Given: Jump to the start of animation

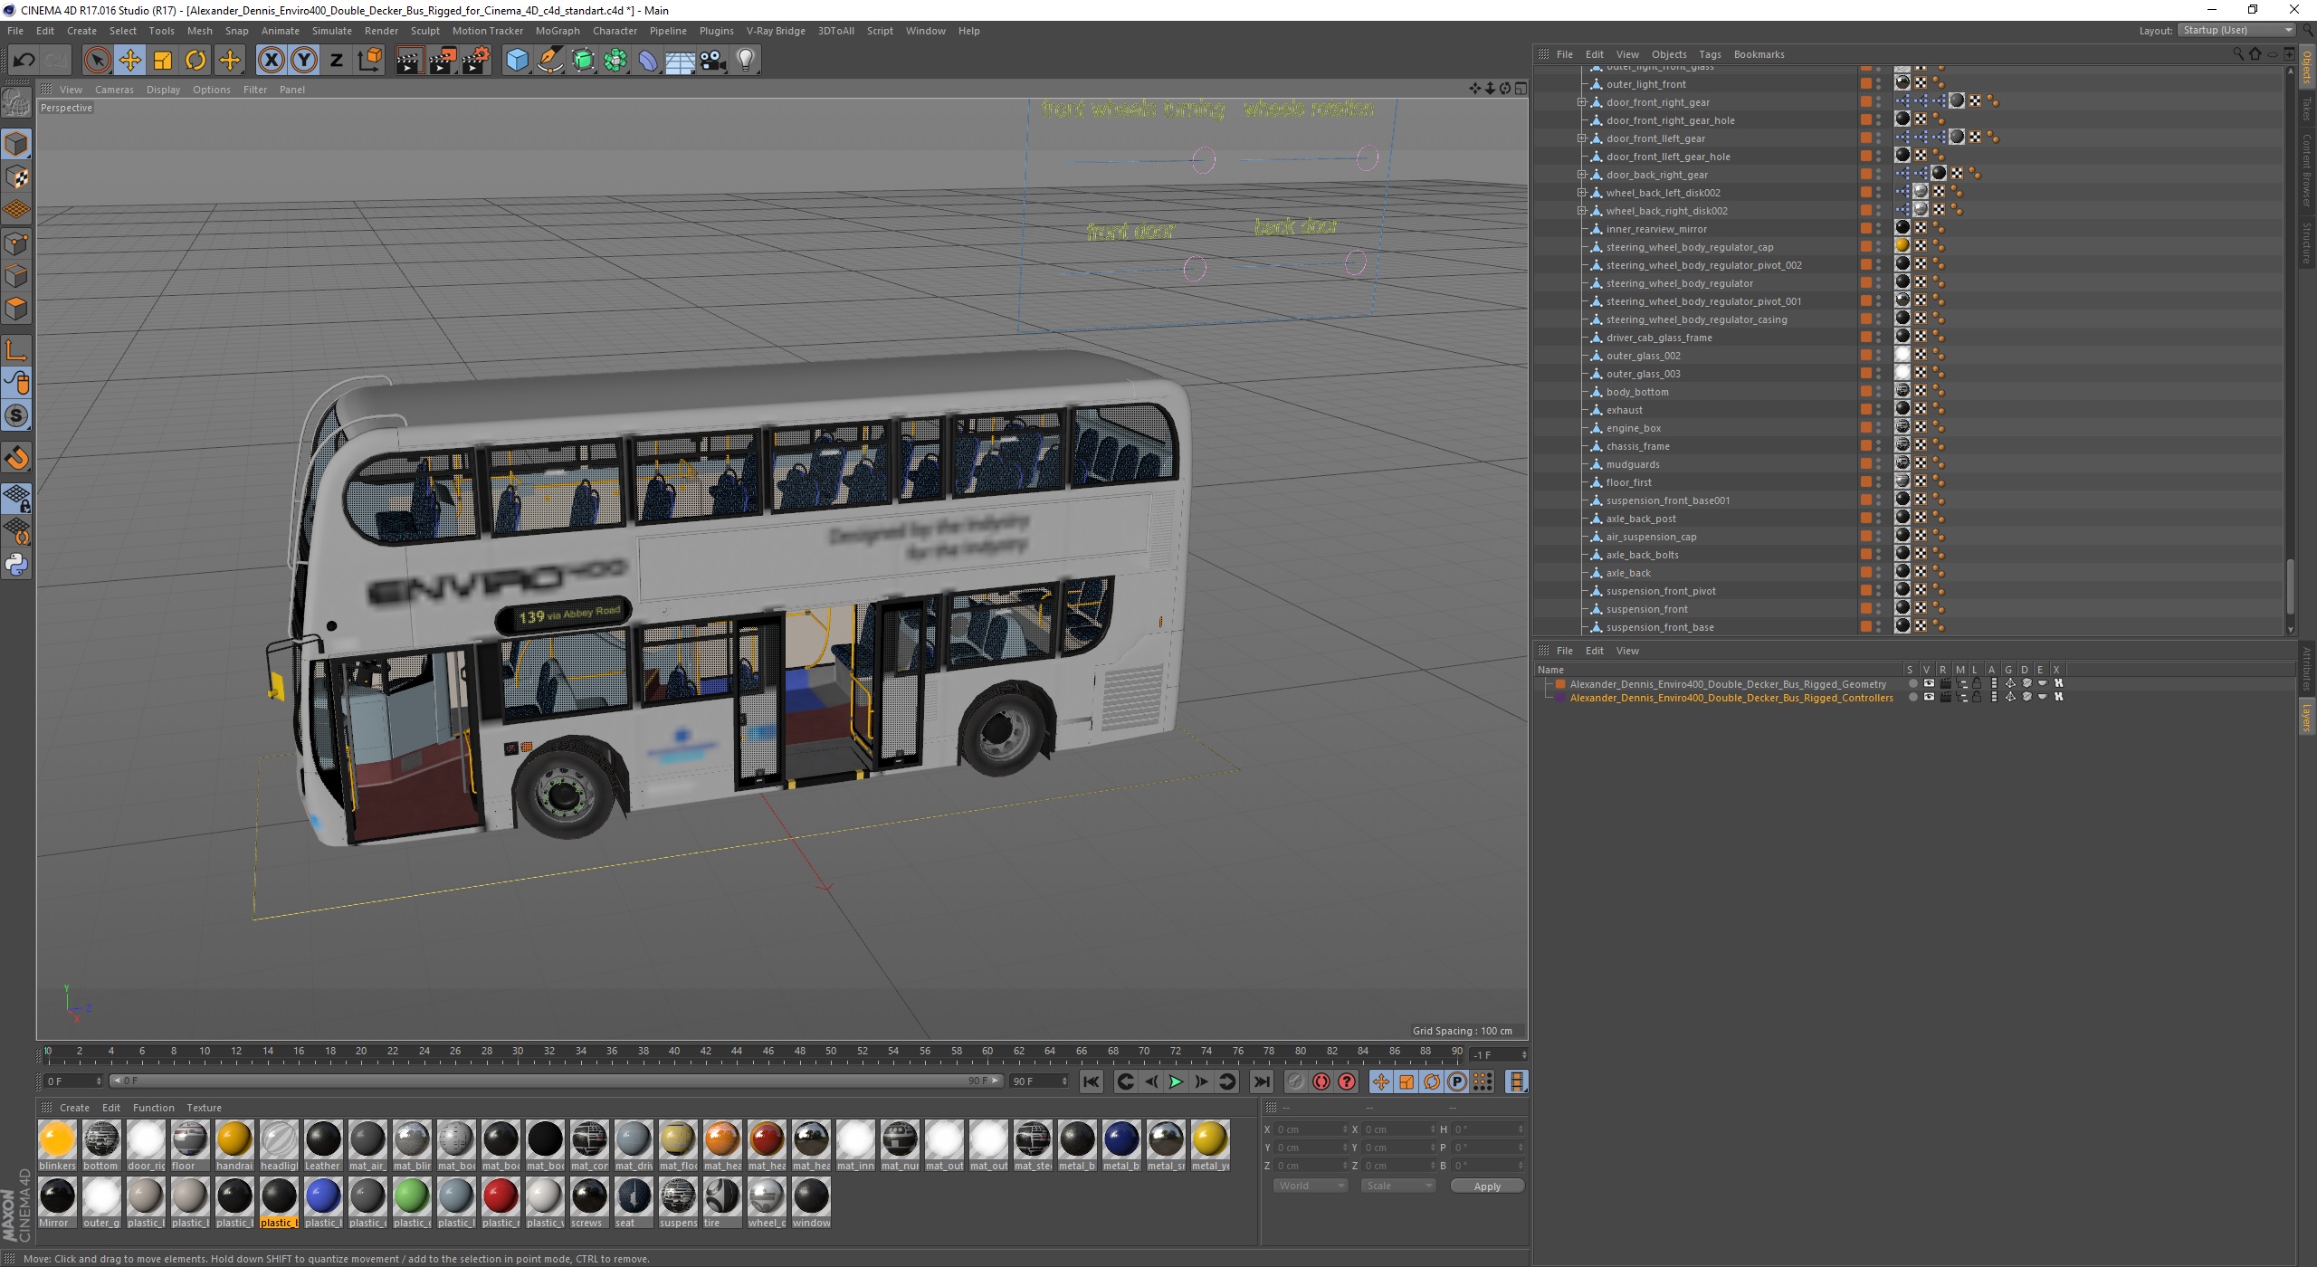Looking at the screenshot, I should [x=1092, y=1081].
